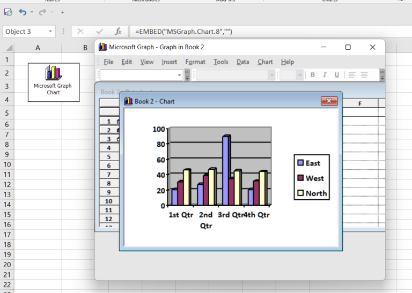Select Excel row 1 header

(7, 60)
